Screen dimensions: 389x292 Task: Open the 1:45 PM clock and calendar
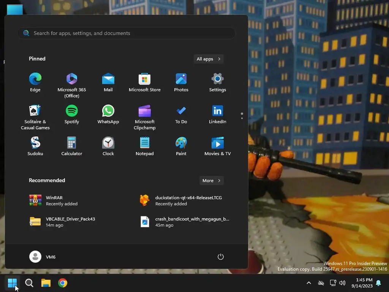pos(362,283)
